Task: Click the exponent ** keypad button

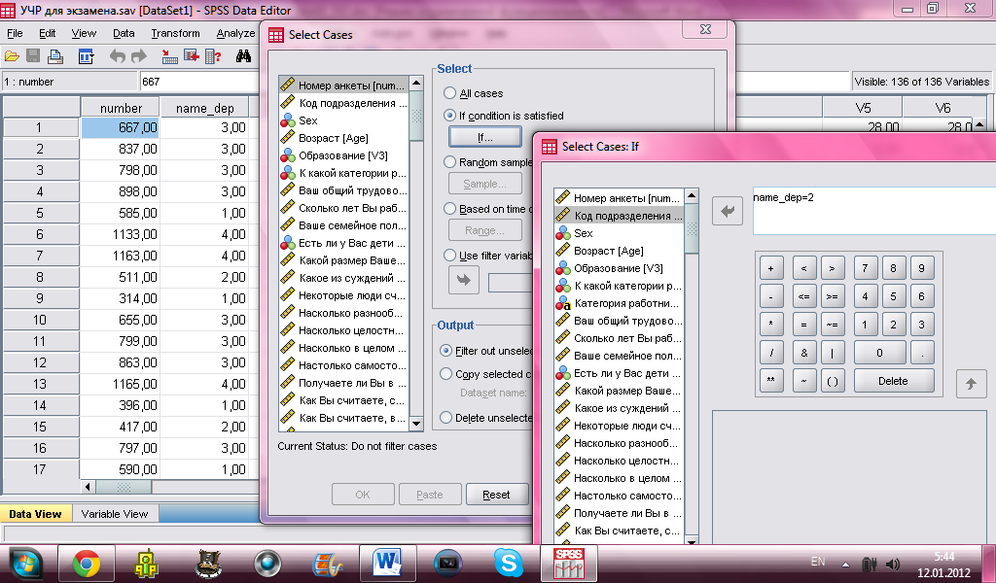Action: pyautogui.click(x=771, y=381)
